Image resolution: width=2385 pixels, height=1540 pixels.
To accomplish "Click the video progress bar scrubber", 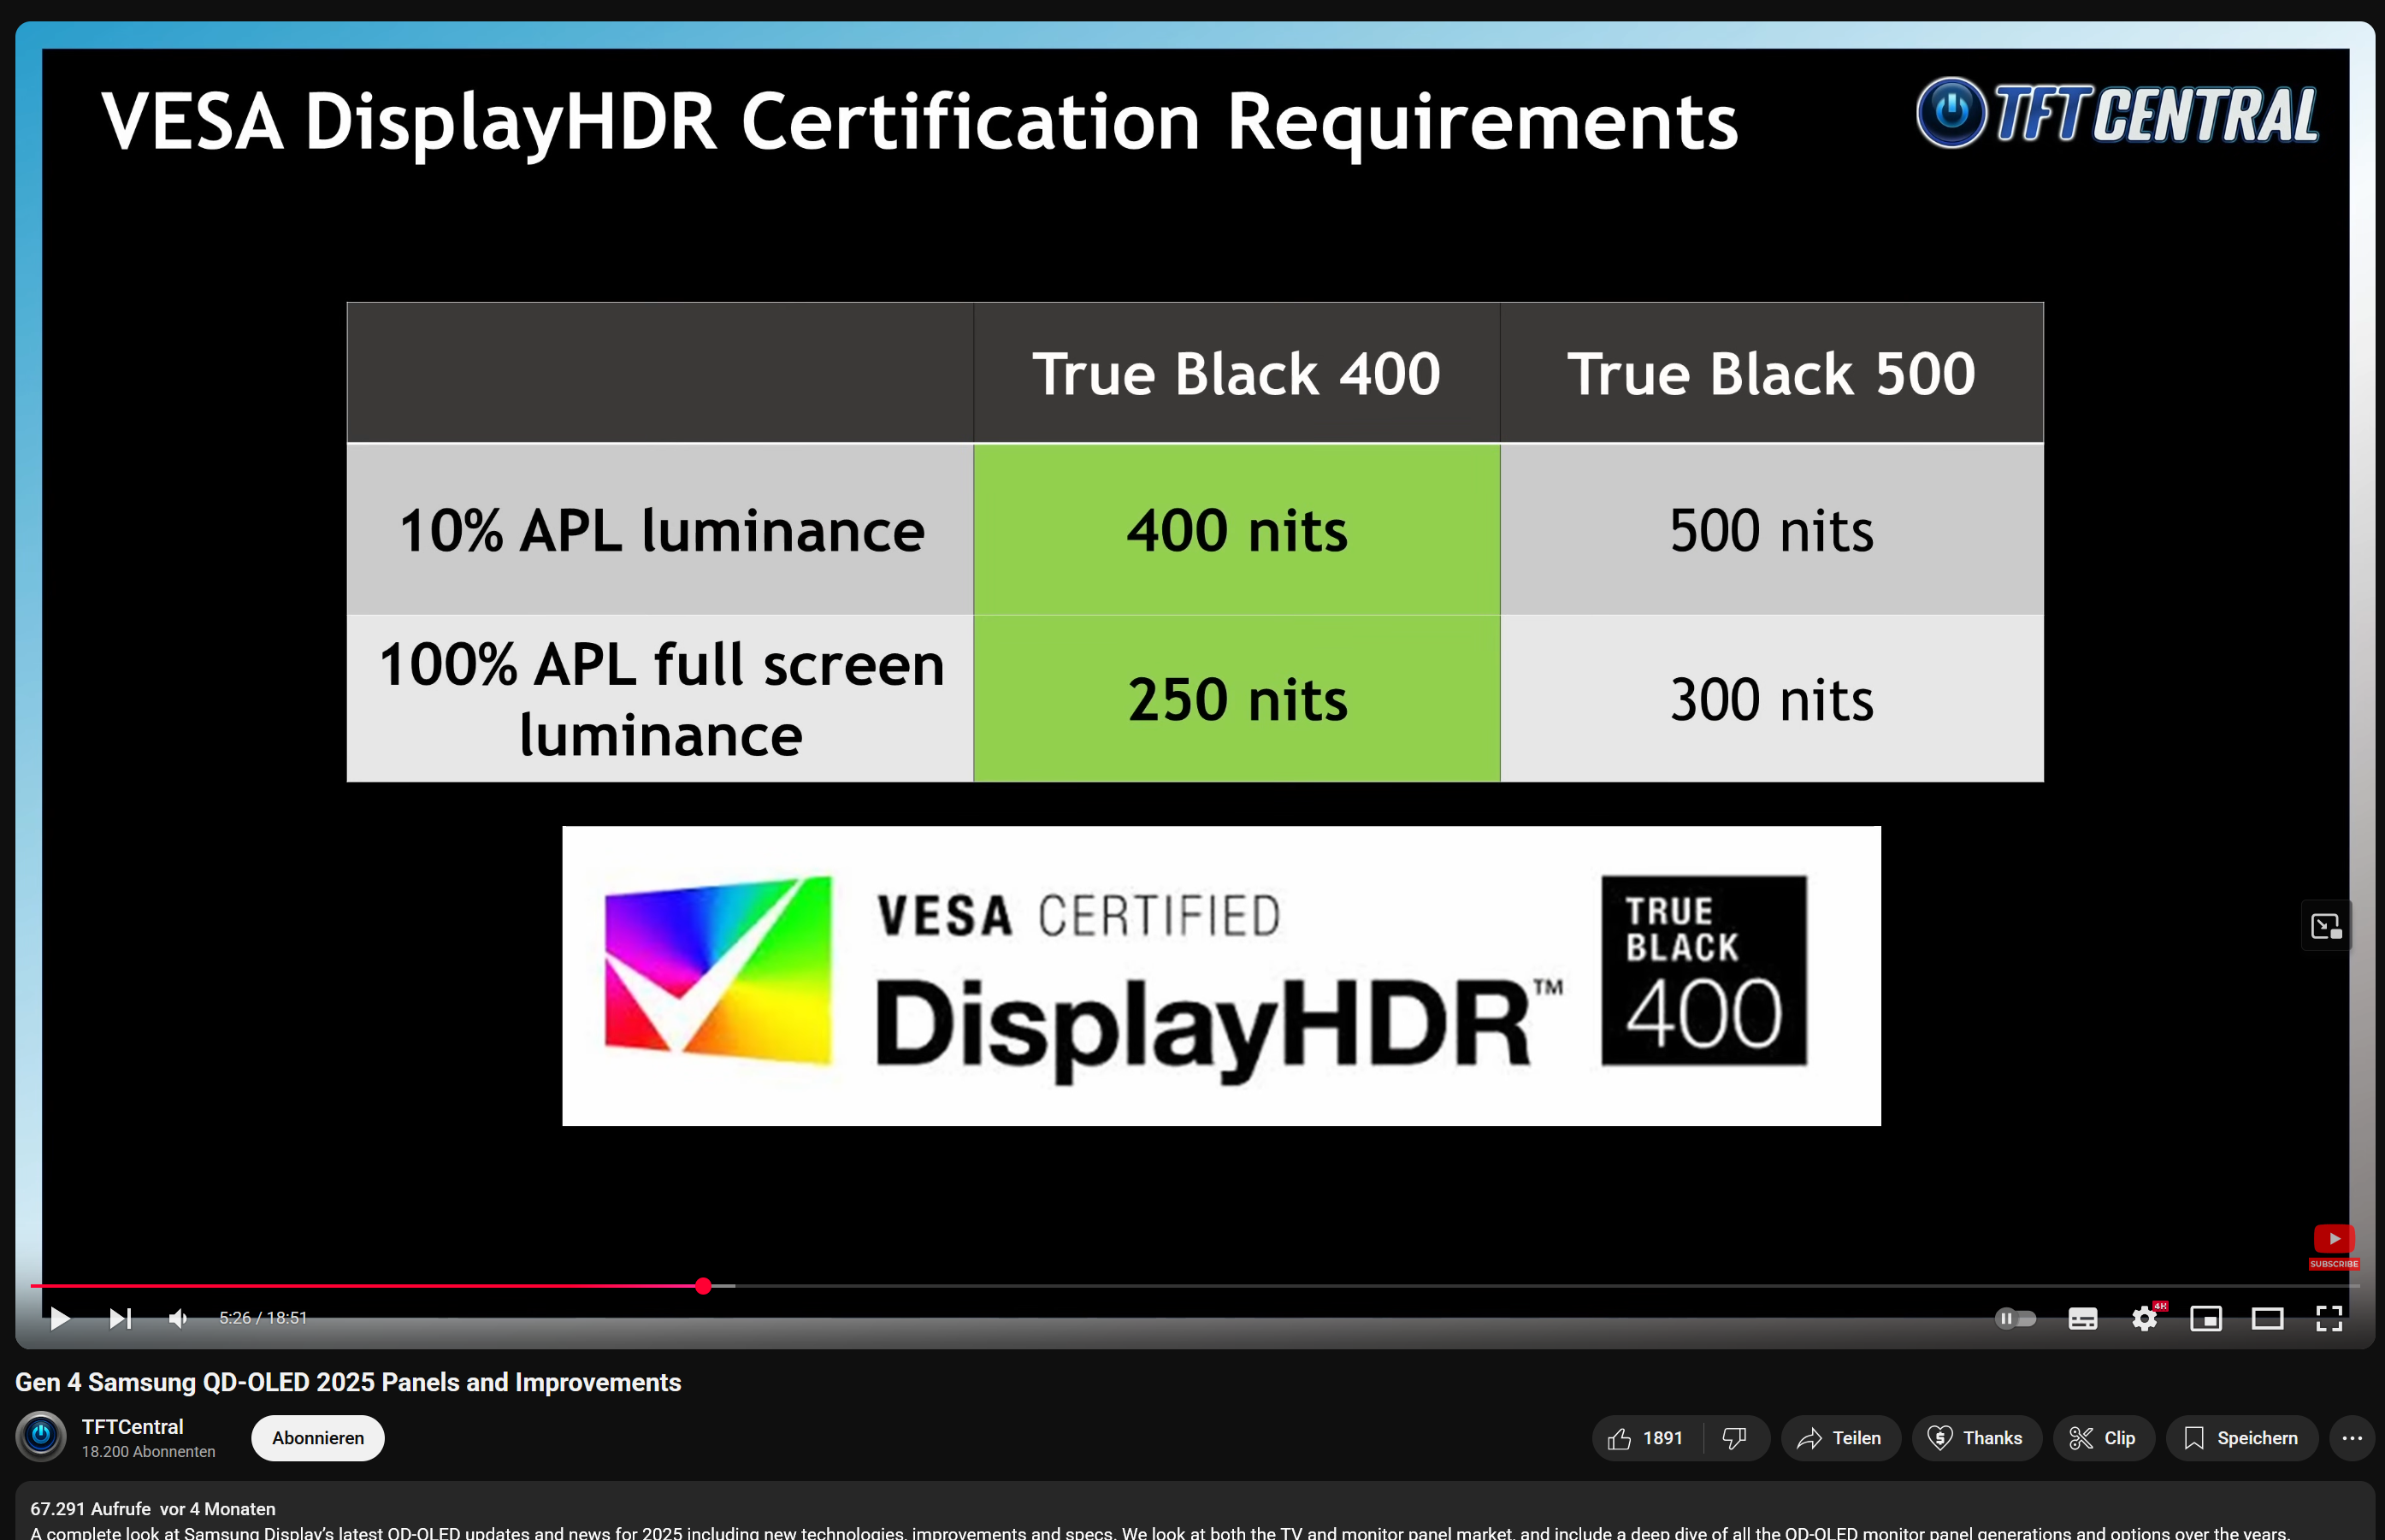I will pyautogui.click(x=703, y=1286).
